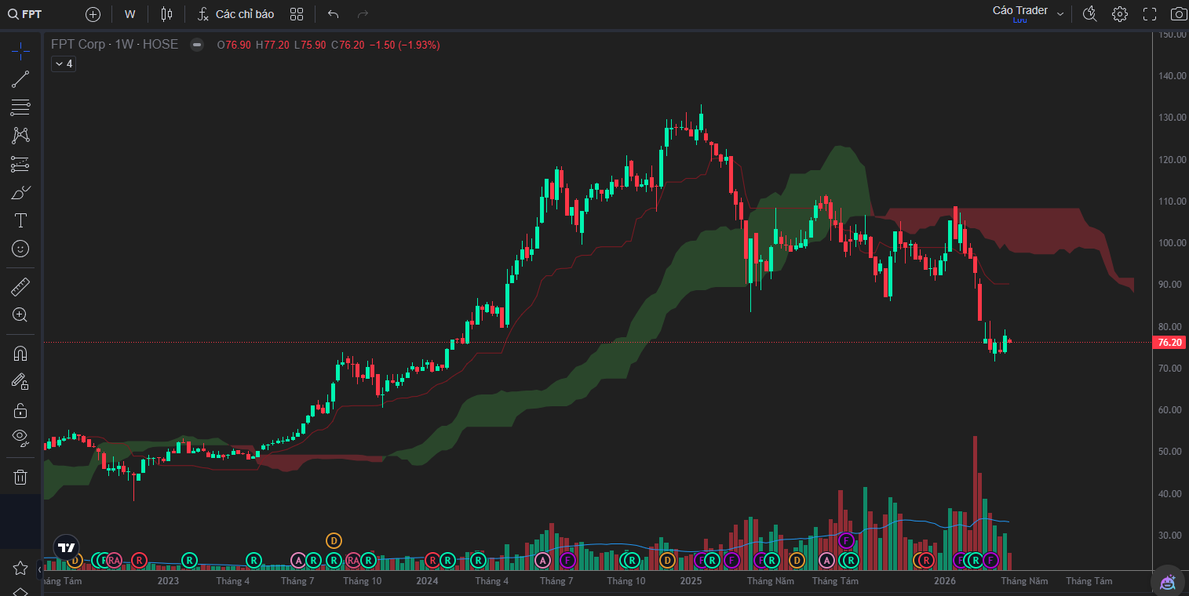The image size is (1189, 596).
Task: Click the change −1.50 (−1.93%) text
Action: tap(405, 45)
